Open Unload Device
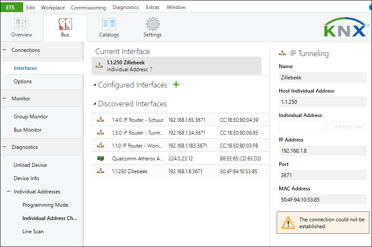This screenshot has height=247, width=372. pos(30,165)
